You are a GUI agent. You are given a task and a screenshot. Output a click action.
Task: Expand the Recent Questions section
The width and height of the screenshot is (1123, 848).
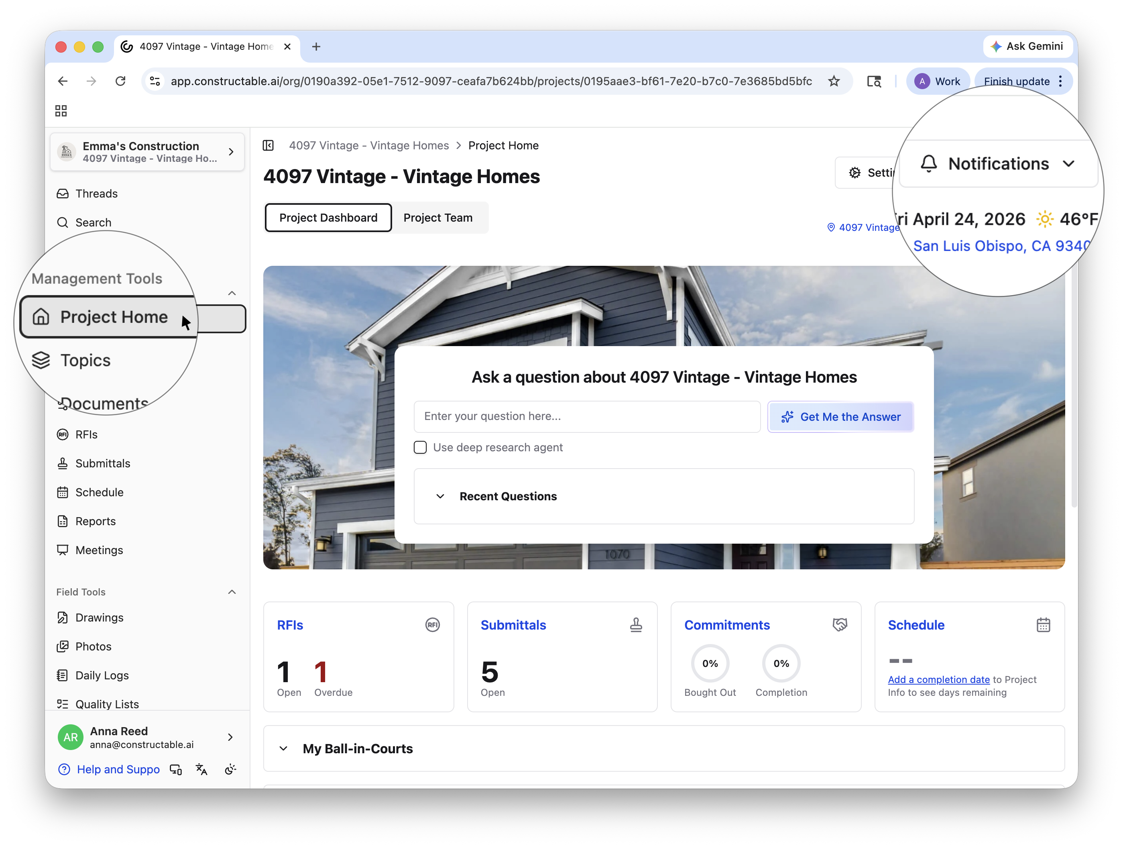point(664,497)
